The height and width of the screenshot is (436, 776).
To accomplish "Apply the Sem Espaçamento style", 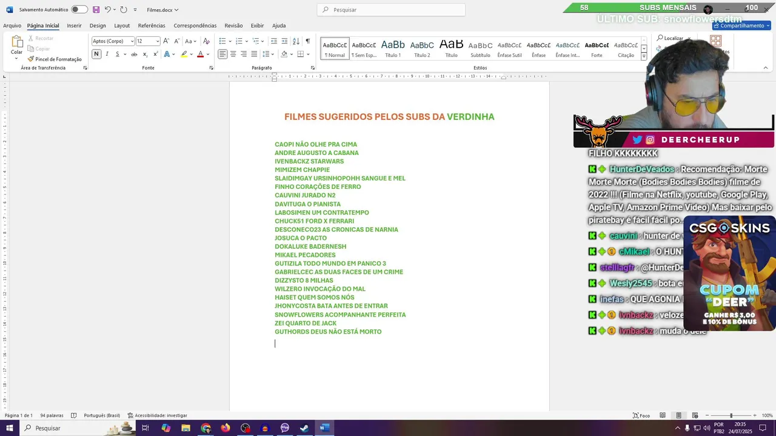I will pyautogui.click(x=364, y=48).
